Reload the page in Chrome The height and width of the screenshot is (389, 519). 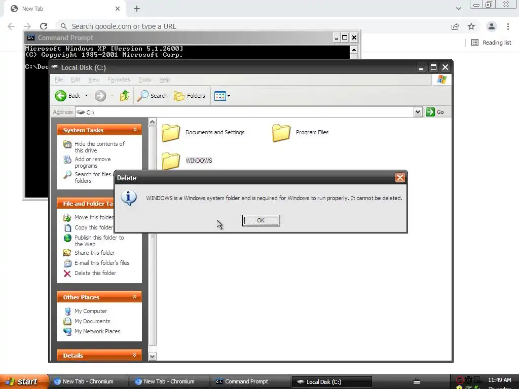click(x=44, y=26)
